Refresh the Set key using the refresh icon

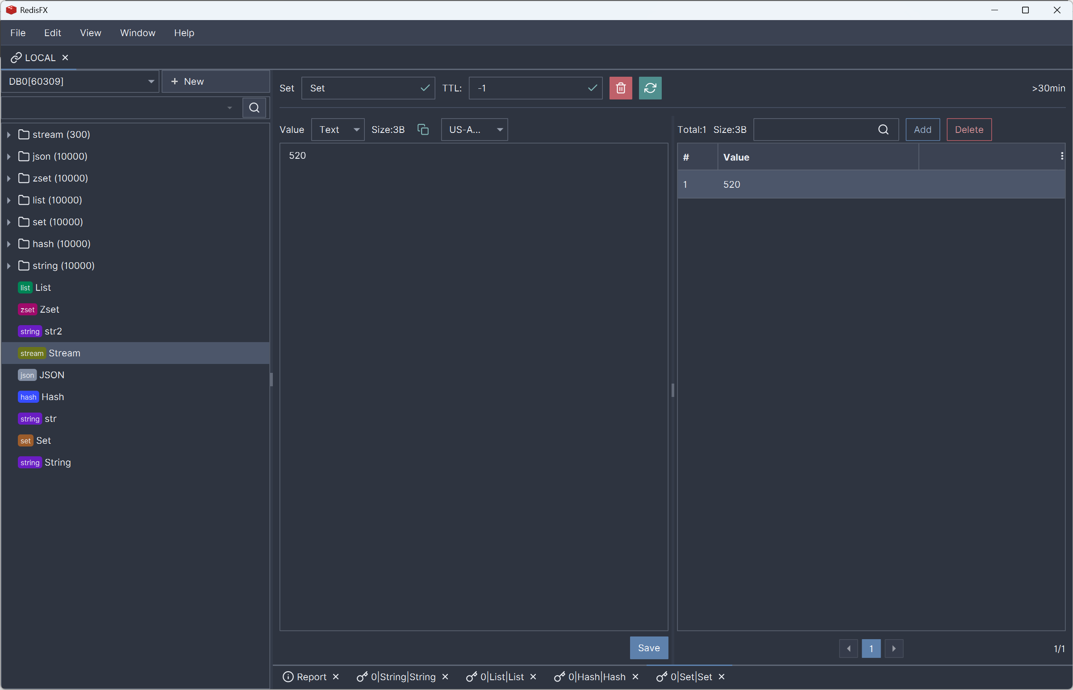point(650,88)
